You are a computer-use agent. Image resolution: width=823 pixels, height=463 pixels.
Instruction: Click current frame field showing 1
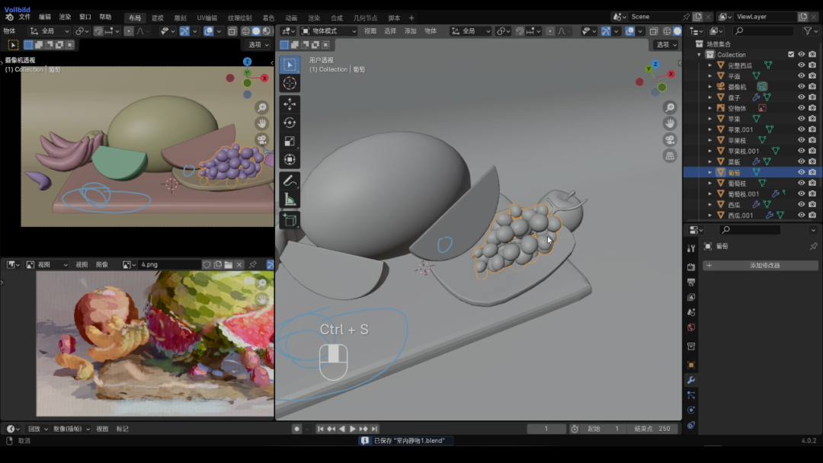pyautogui.click(x=546, y=429)
